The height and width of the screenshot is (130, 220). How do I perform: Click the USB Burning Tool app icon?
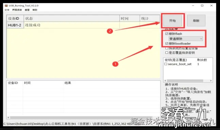pyautogui.click(x=6, y=5)
